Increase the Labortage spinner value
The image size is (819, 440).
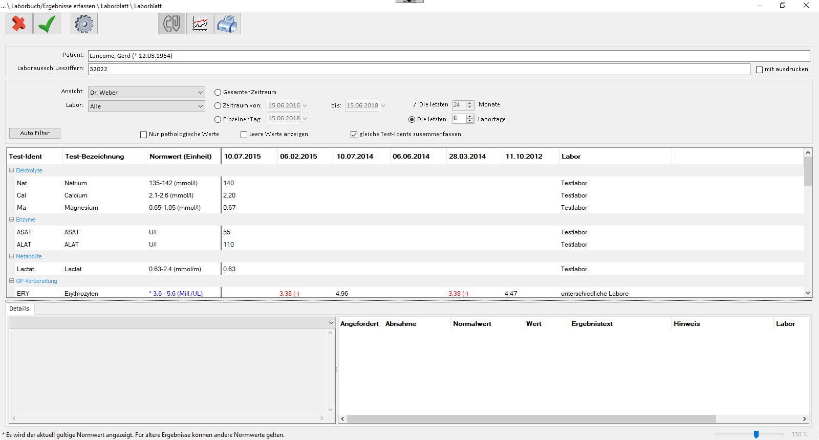tap(470, 117)
